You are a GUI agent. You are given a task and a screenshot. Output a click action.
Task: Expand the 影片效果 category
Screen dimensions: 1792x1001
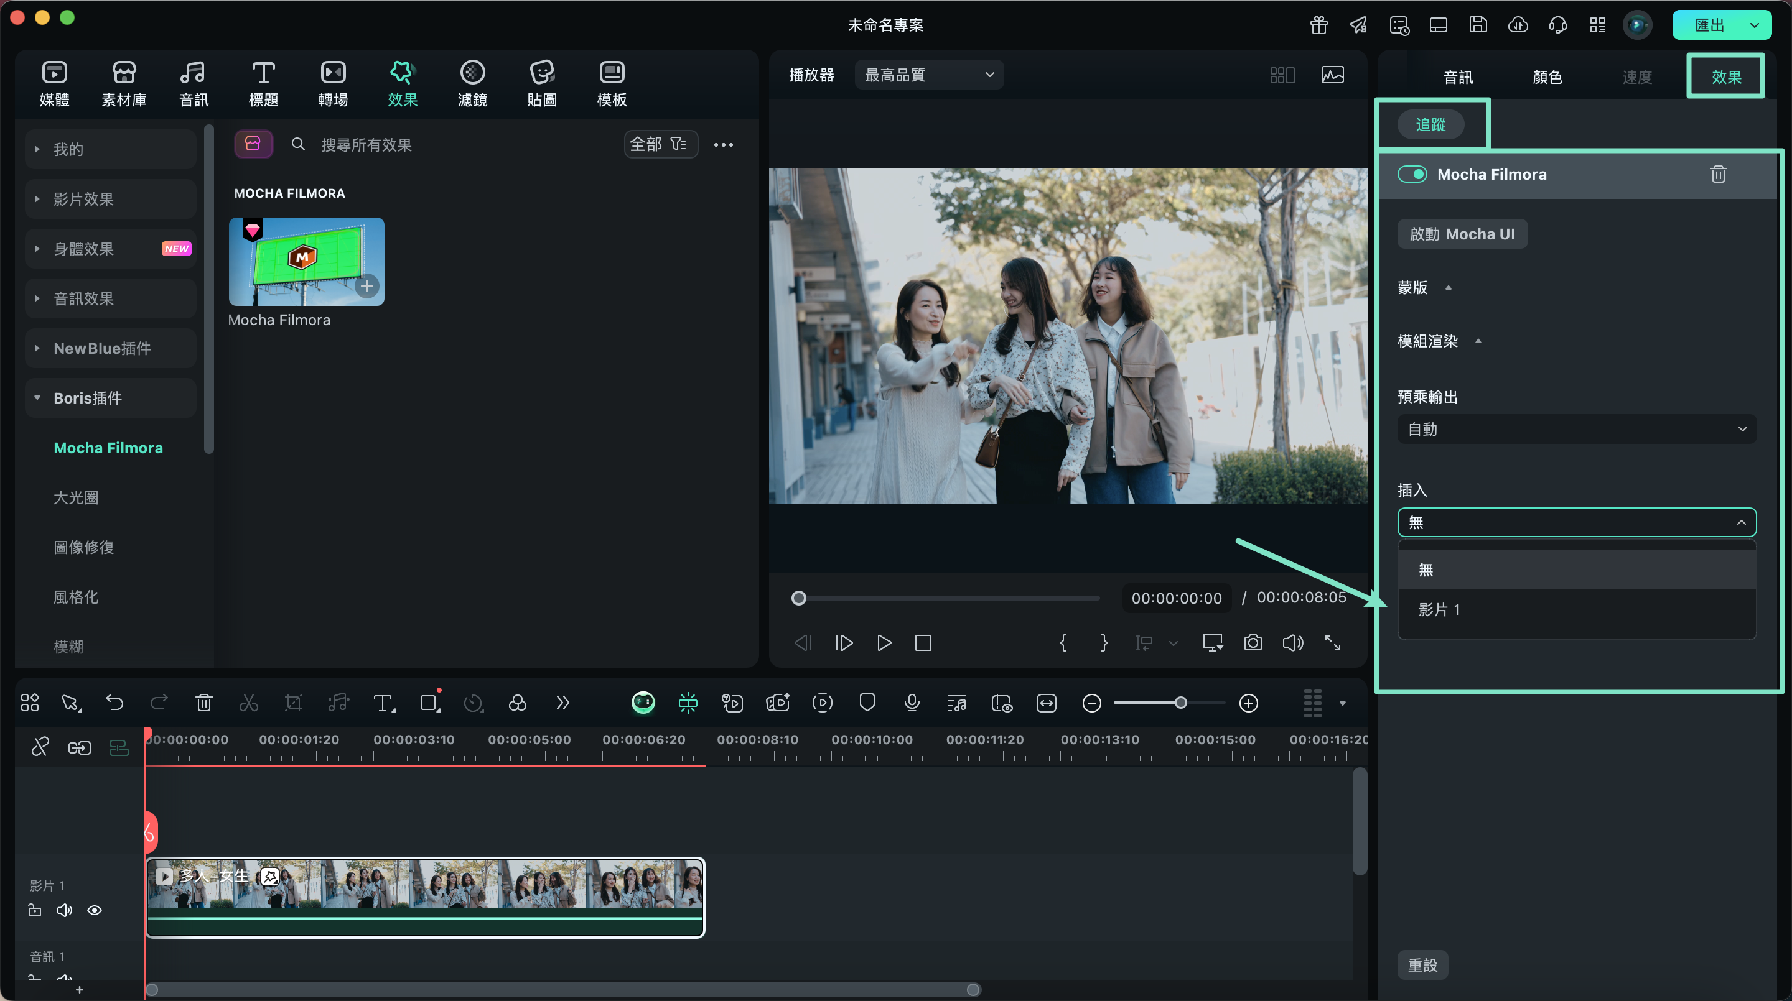tap(111, 199)
